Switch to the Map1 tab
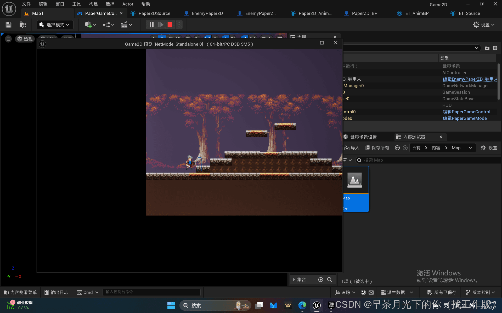The width and height of the screenshot is (502, 313). [37, 13]
